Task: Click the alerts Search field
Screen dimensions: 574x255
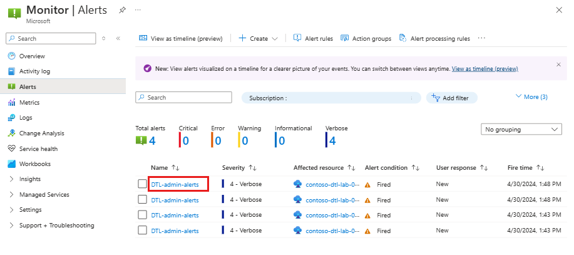Action: tap(184, 98)
